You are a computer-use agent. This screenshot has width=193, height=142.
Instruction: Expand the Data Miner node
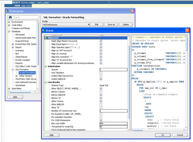tap(9, 89)
